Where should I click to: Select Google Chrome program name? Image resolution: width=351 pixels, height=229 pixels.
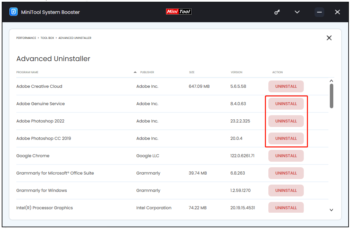point(33,156)
